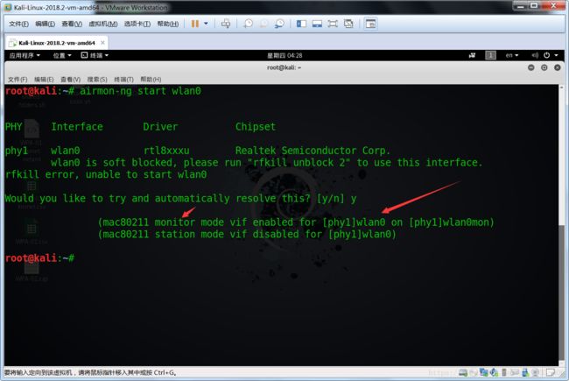The width and height of the screenshot is (569, 381).
Task: Open the snapshot manager icon
Action: (x=279, y=24)
